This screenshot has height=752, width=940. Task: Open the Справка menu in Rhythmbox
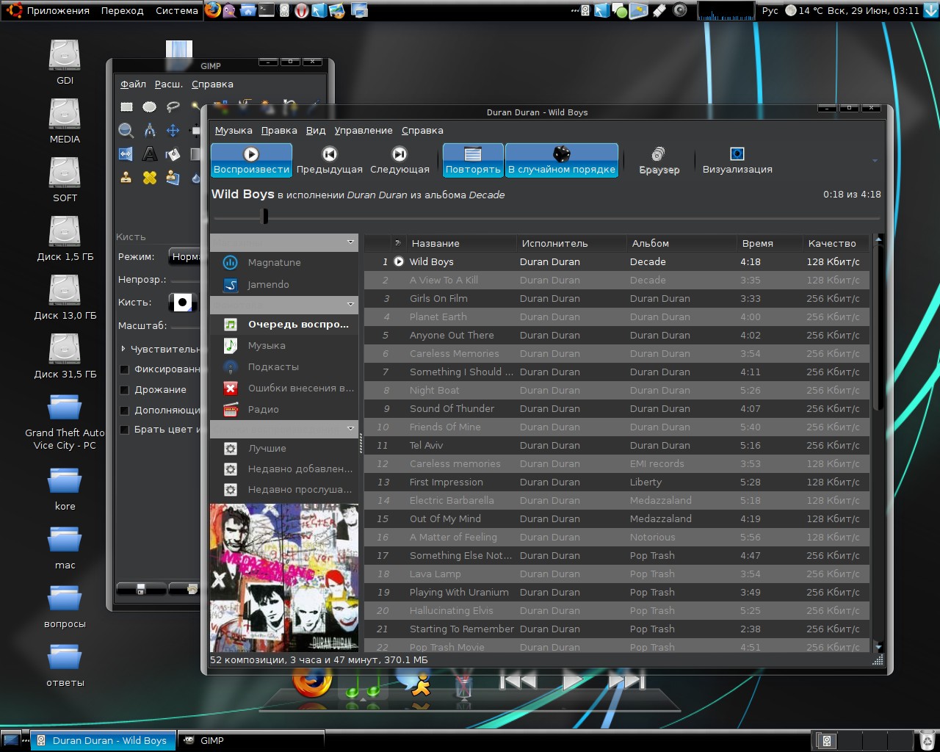(x=422, y=130)
